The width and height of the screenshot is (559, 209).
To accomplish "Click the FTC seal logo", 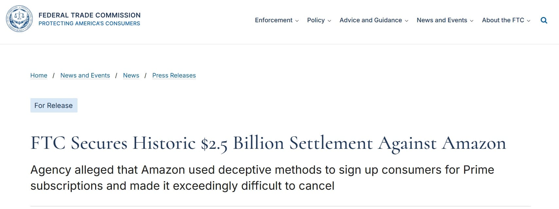I will [19, 19].
